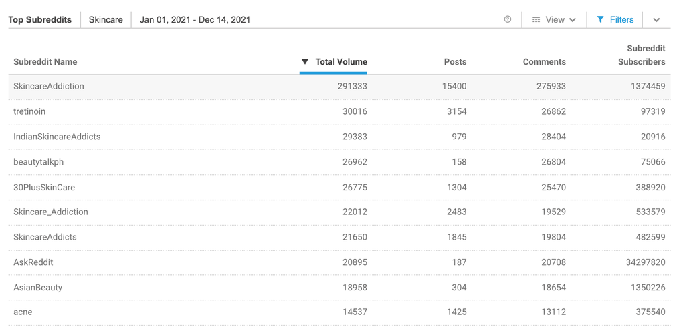Select the Top Subreddits tab
The width and height of the screenshot is (685, 335).
pos(40,20)
